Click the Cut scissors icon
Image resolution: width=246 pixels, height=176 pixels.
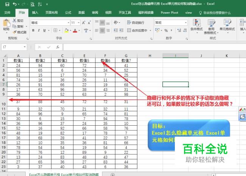[x=14, y=20]
